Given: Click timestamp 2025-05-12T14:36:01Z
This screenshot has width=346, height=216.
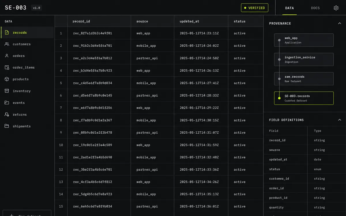Looking at the screenshot, I should coord(199,206).
